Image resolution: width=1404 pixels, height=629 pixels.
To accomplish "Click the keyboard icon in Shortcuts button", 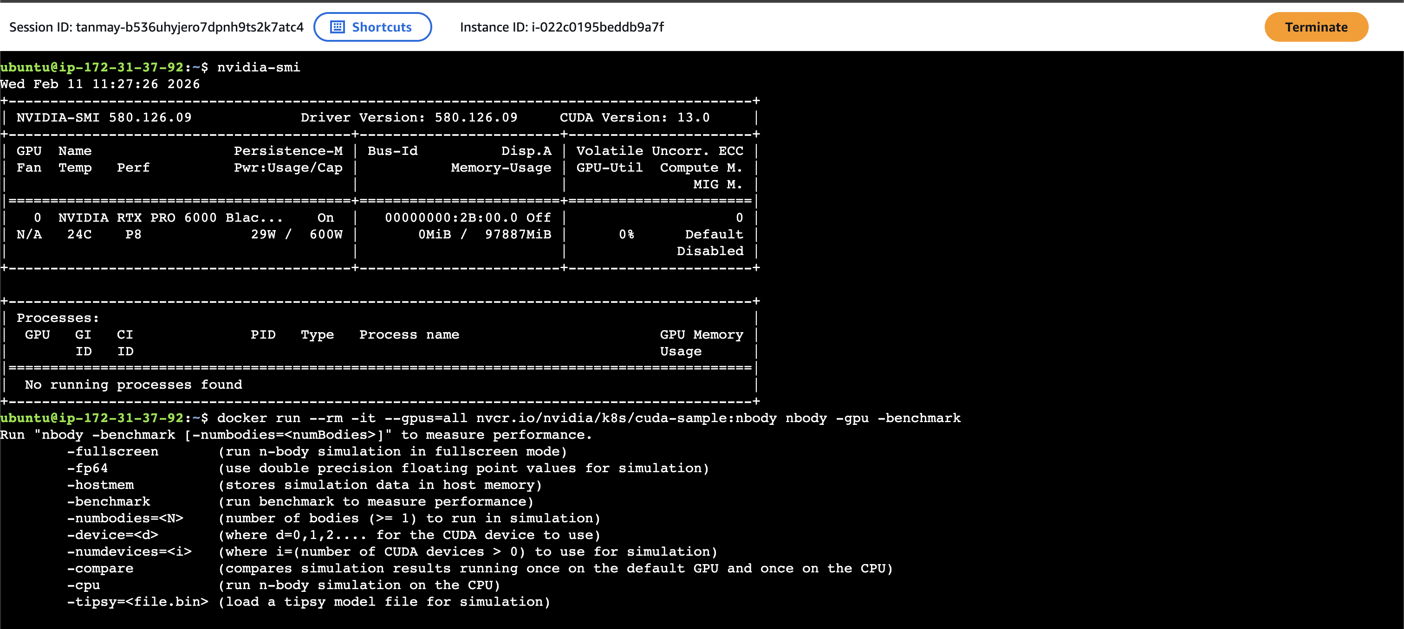I will (338, 27).
